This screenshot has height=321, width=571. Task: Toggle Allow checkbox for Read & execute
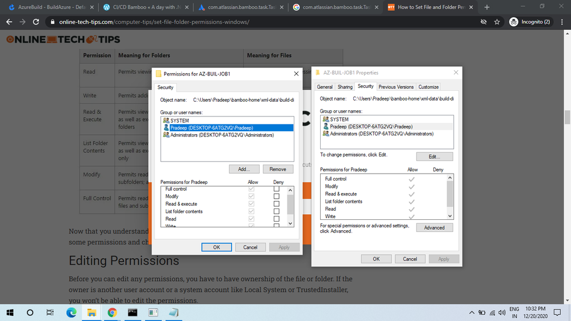tap(251, 204)
